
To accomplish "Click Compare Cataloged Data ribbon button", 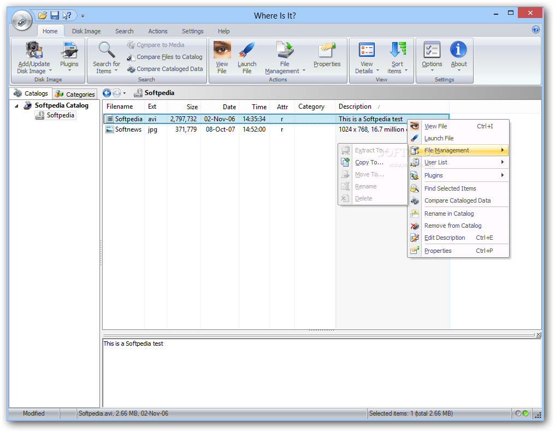I will [x=165, y=69].
